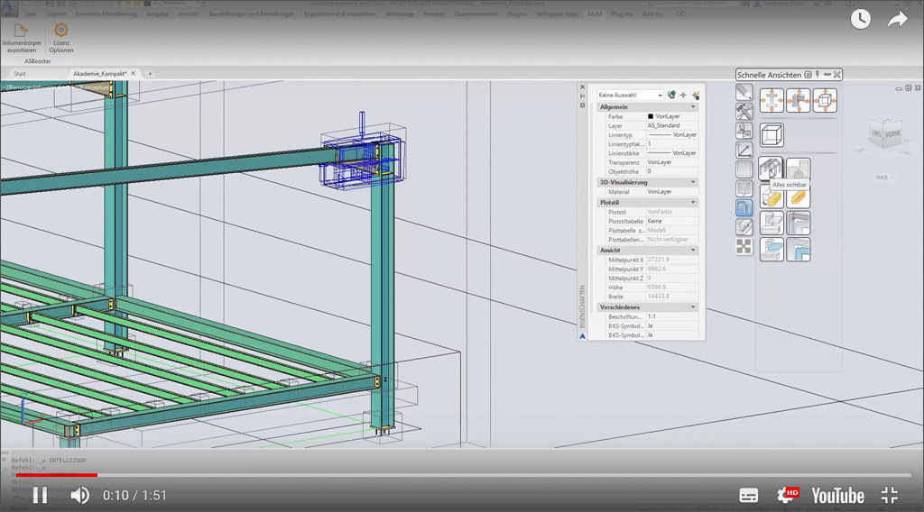
Task: Collapse the Allgemein properties section
Action: (x=693, y=107)
